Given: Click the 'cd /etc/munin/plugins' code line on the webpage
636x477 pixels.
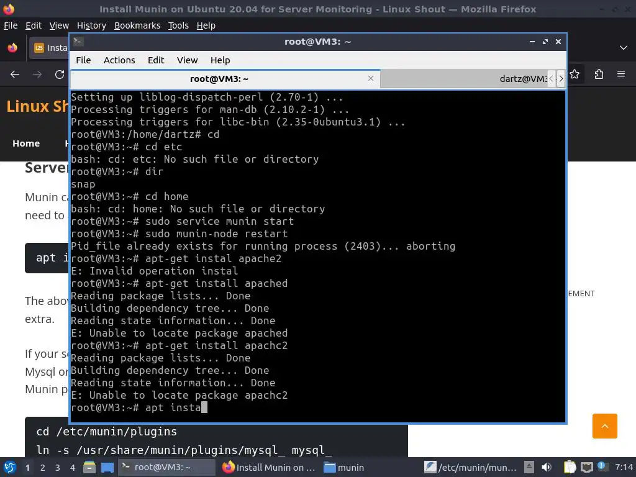Looking at the screenshot, I should [x=107, y=432].
